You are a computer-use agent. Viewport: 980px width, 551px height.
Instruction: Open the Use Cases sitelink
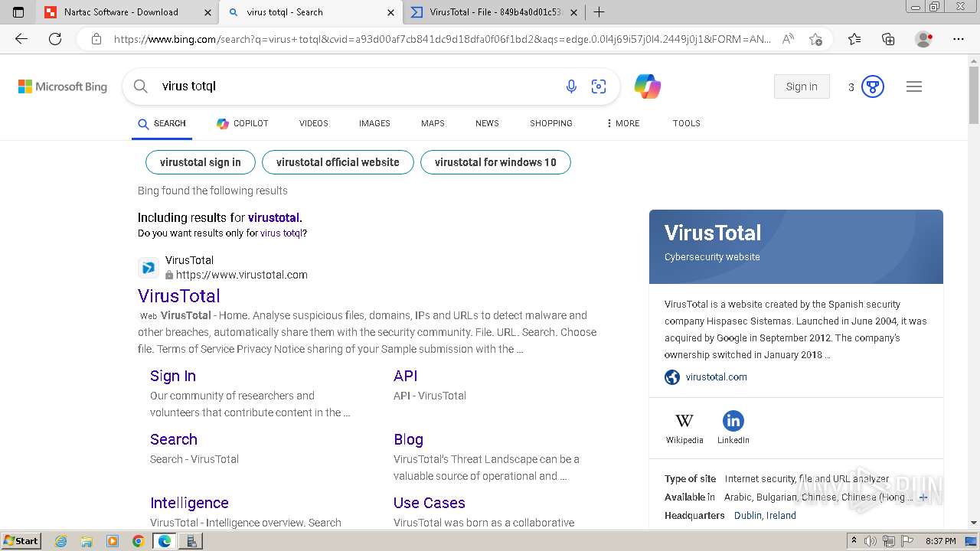(430, 503)
